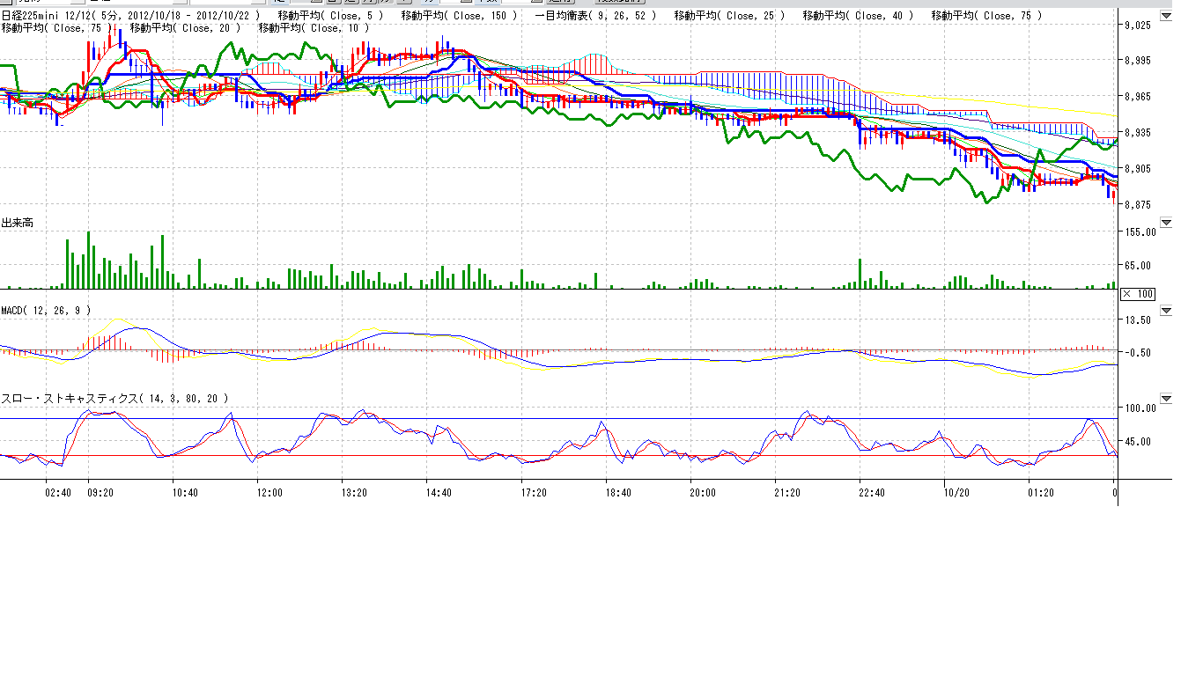Choose the 移動平均( Close, 40 ) legend label
The width and height of the screenshot is (1203, 676).
point(858,16)
